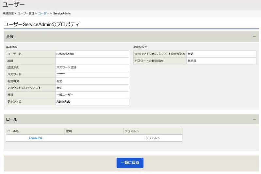261x174 pixels.
Task: Click the デフォルト column header
Action: point(153,131)
